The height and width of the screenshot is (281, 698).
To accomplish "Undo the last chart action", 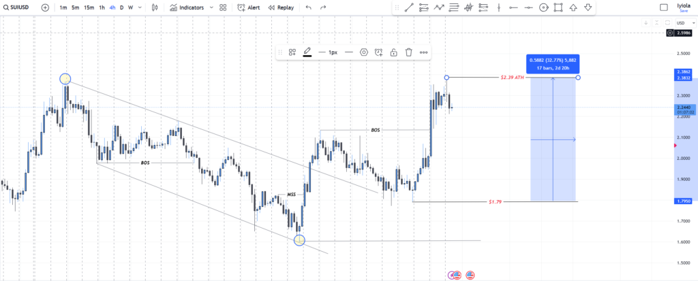I will click(x=309, y=7).
